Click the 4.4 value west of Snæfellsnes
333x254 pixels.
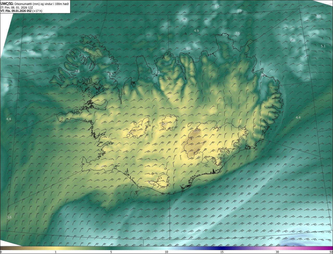(9, 119)
